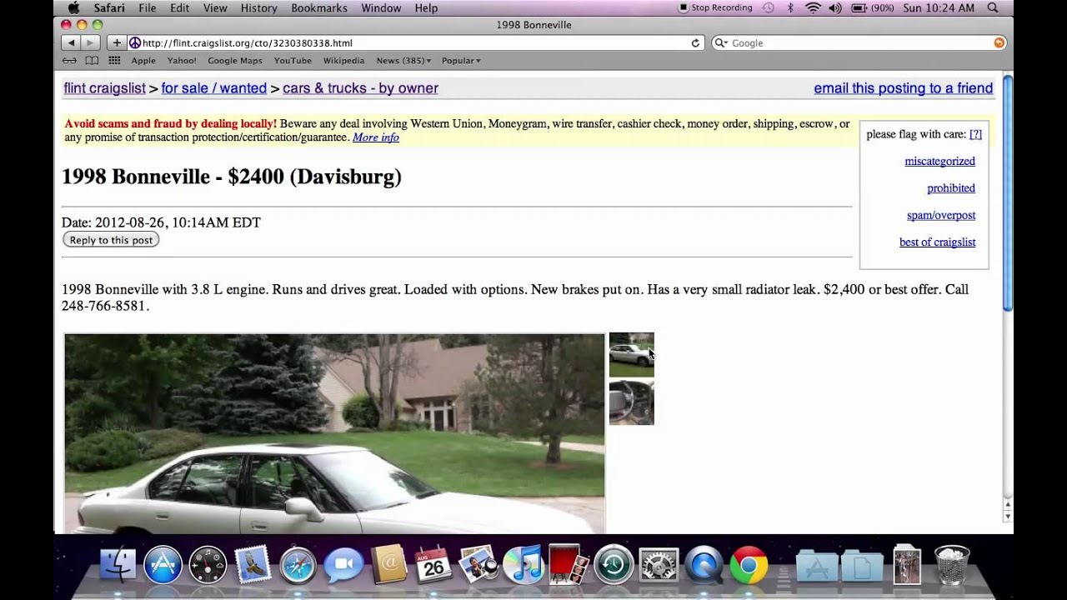Image resolution: width=1067 pixels, height=600 pixels.
Task: Launch Google Chrome from the Dock
Action: (x=748, y=566)
